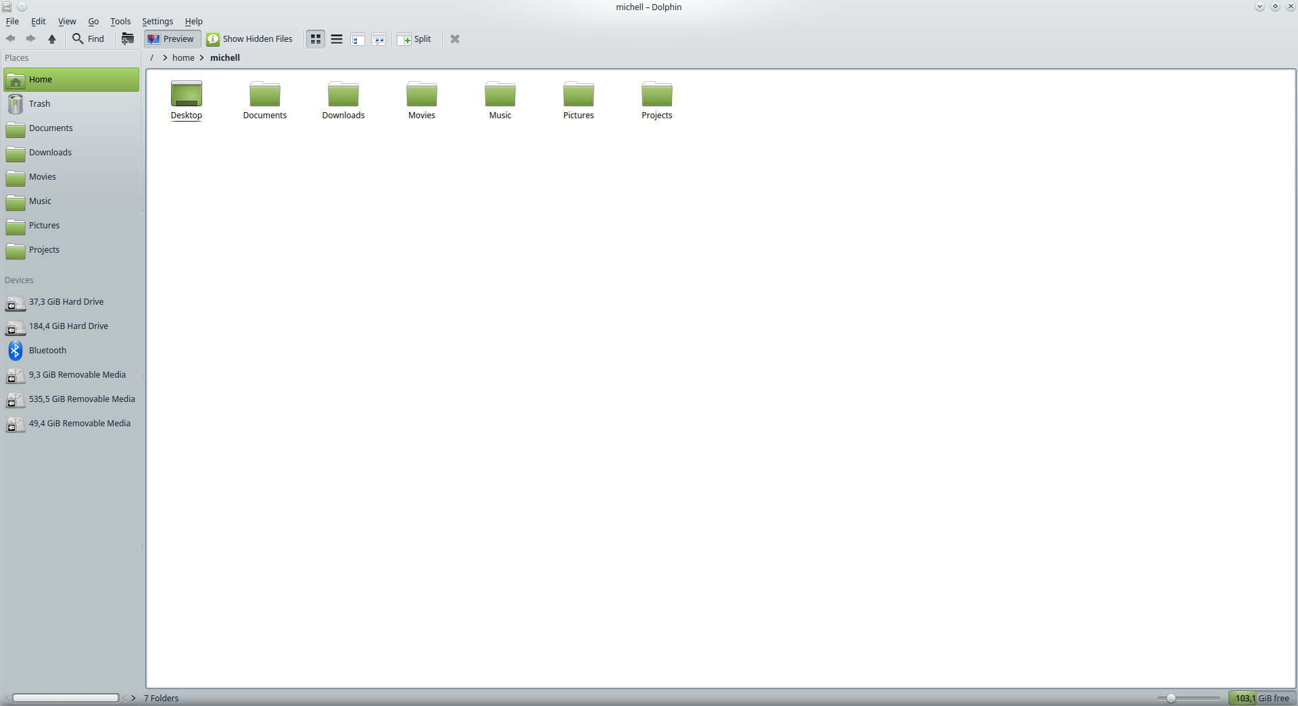This screenshot has width=1298, height=706.
Task: Open Documents in Places sidebar
Action: tap(71, 128)
